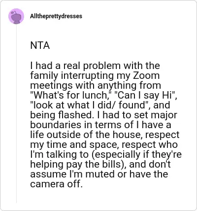Open the purple Reddit avatar profile picture
197x211 pixels.
[16, 16]
